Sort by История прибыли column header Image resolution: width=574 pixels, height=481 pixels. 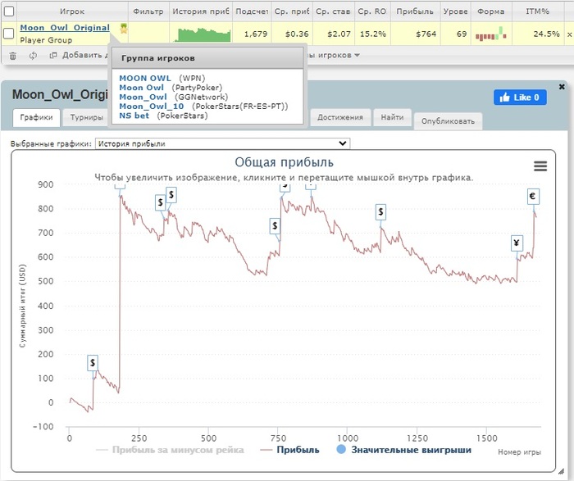coord(201,11)
